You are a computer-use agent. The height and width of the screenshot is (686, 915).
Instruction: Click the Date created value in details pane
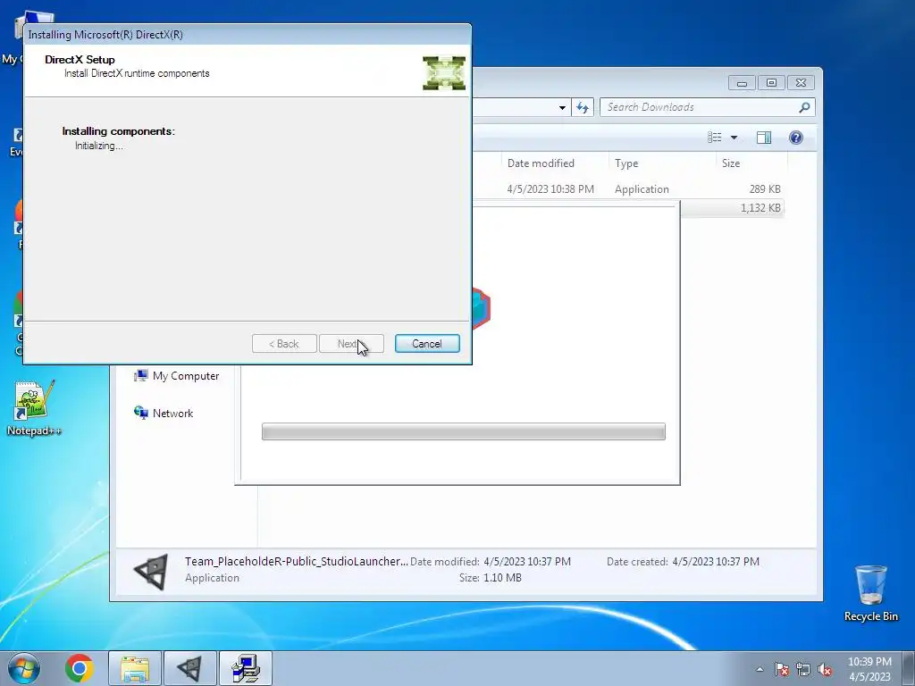[716, 561]
